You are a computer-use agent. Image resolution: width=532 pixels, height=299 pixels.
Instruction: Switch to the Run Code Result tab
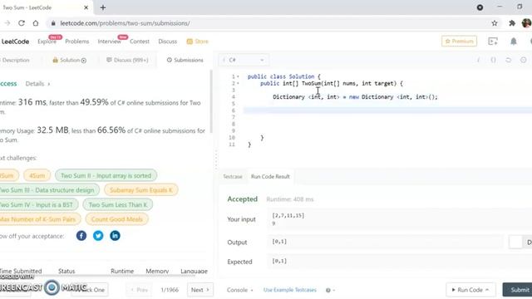coord(270,177)
